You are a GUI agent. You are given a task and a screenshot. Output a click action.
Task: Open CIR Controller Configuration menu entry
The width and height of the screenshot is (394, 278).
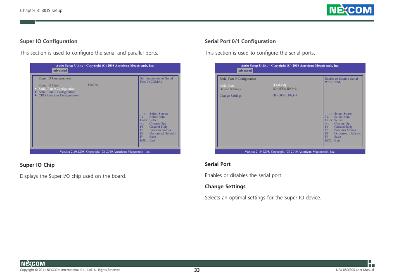pyautogui.click(x=59, y=95)
